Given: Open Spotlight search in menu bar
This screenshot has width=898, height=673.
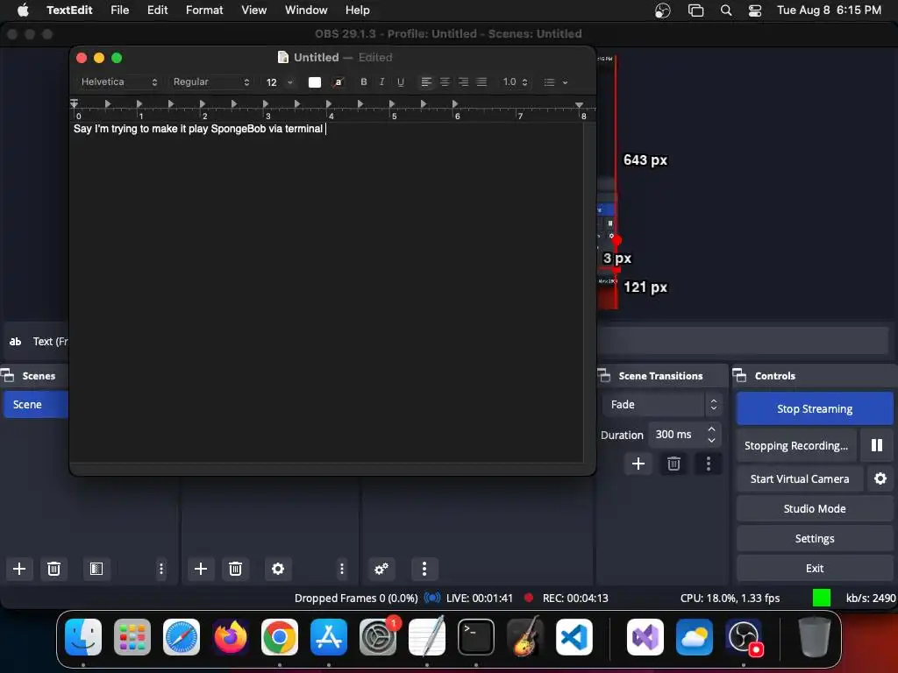Looking at the screenshot, I should pos(725,11).
